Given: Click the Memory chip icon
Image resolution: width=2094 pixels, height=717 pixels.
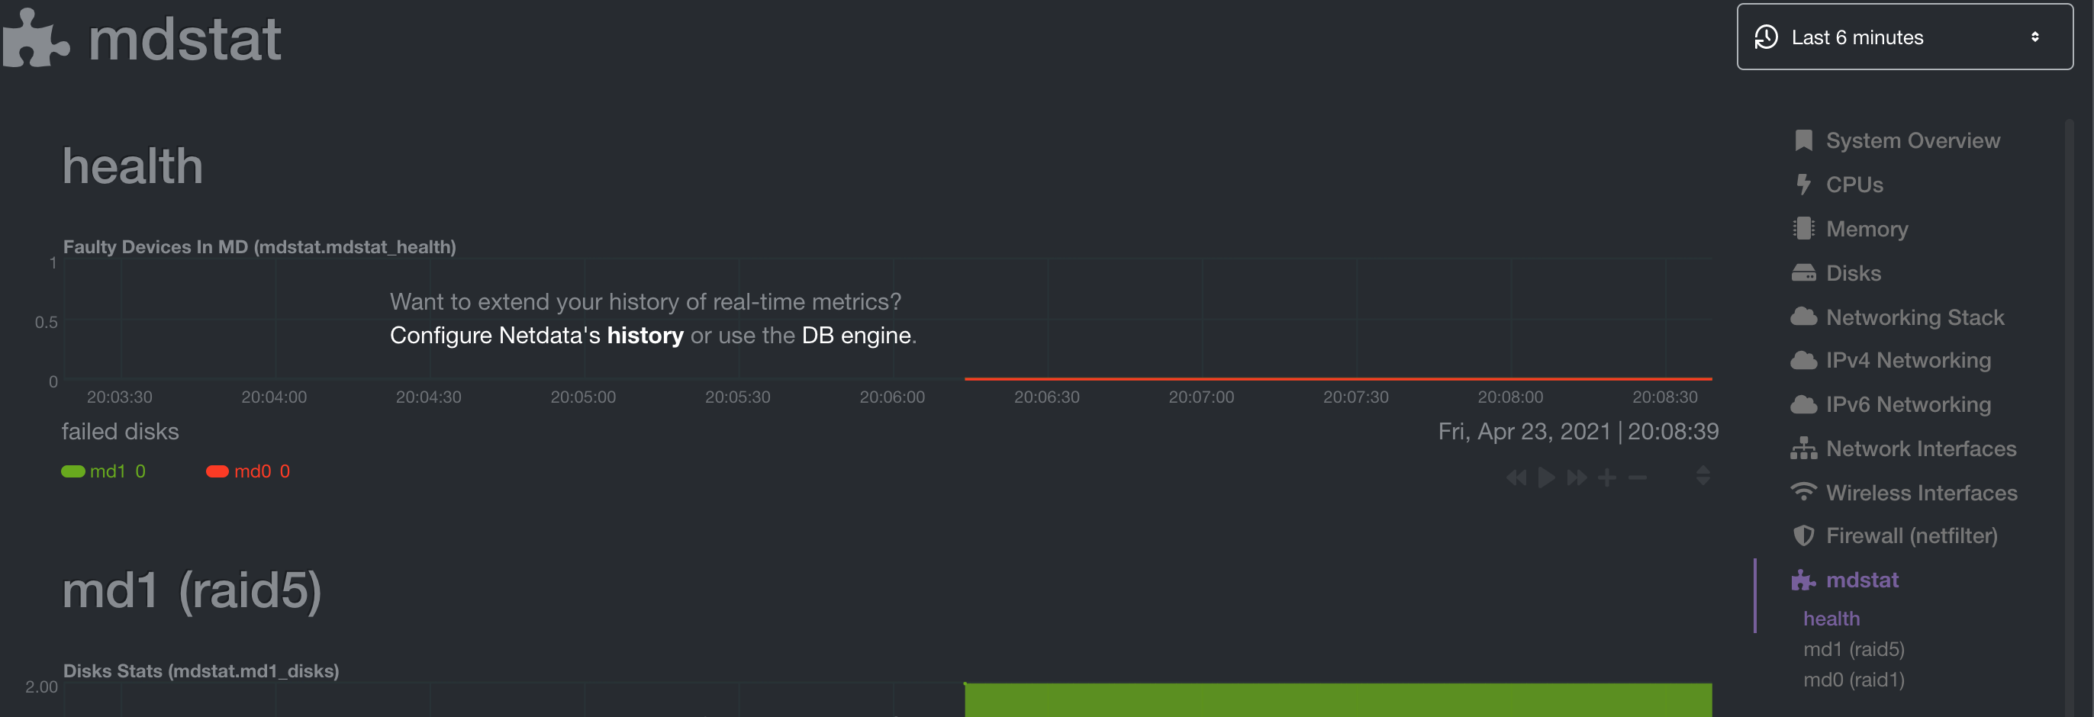Looking at the screenshot, I should (x=1805, y=228).
